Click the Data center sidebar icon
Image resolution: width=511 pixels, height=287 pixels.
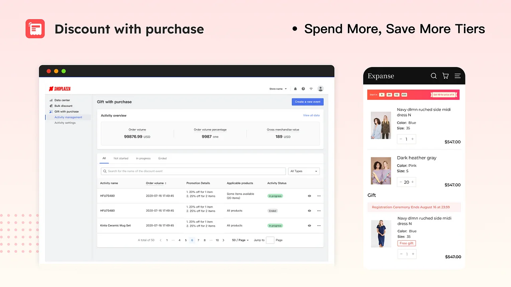click(51, 100)
